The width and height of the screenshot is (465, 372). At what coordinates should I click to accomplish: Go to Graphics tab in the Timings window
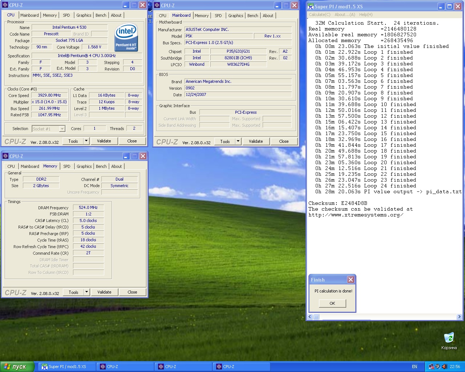tap(84, 166)
